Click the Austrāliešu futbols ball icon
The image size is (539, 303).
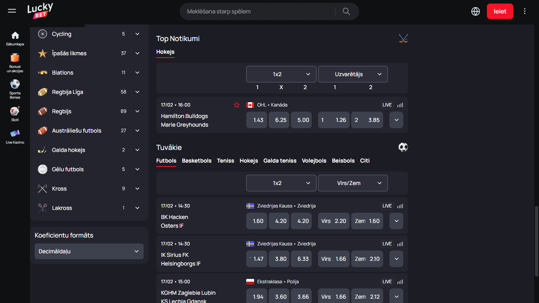[43, 131]
